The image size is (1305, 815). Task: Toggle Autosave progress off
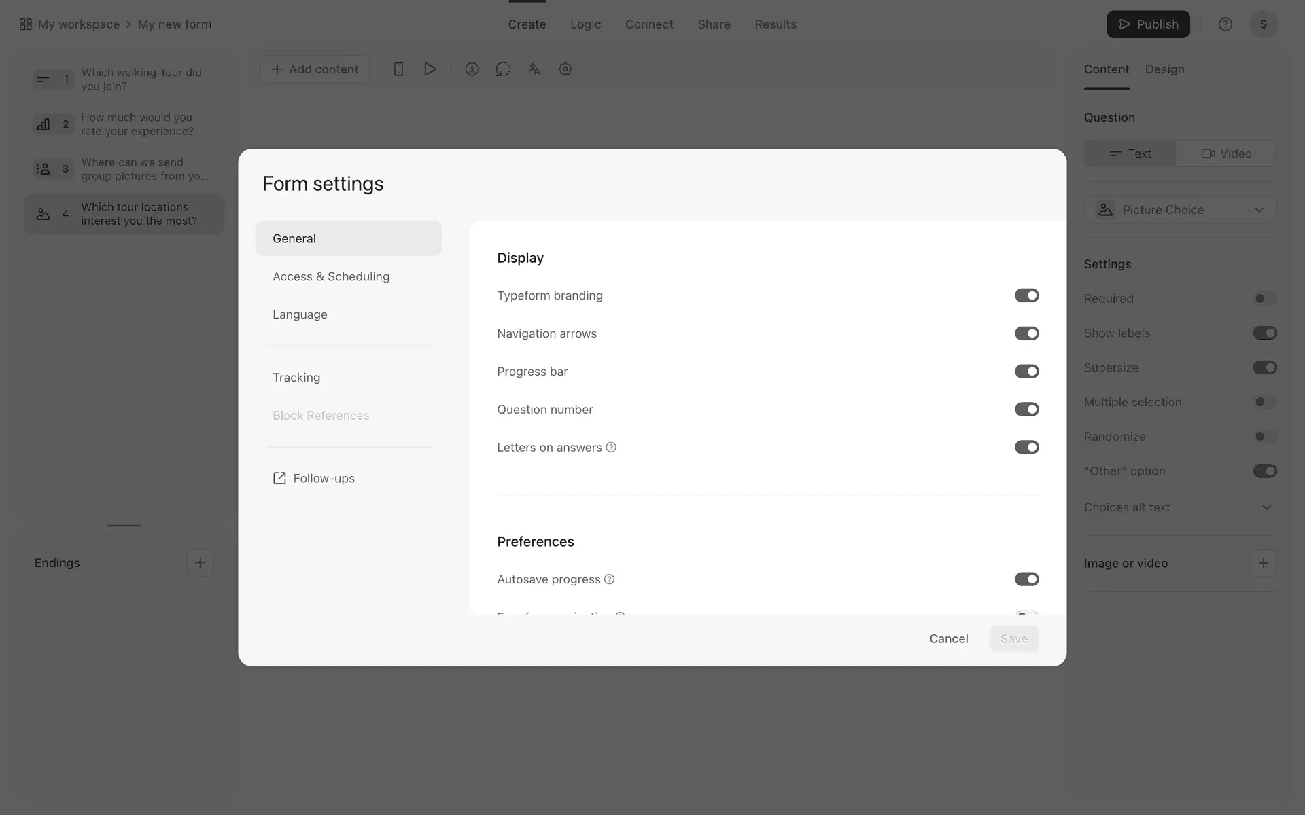tap(1026, 579)
